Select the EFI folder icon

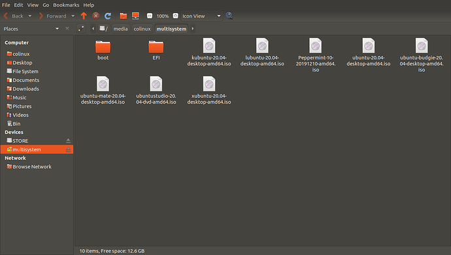coord(156,47)
